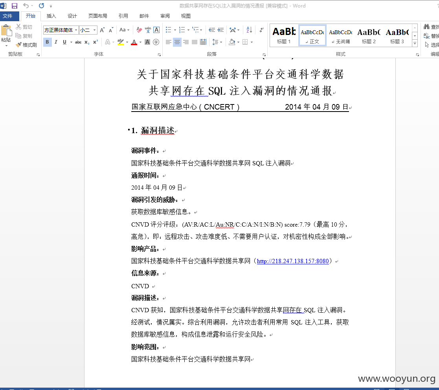
Task: Toggle align left
Action: (x=168, y=42)
